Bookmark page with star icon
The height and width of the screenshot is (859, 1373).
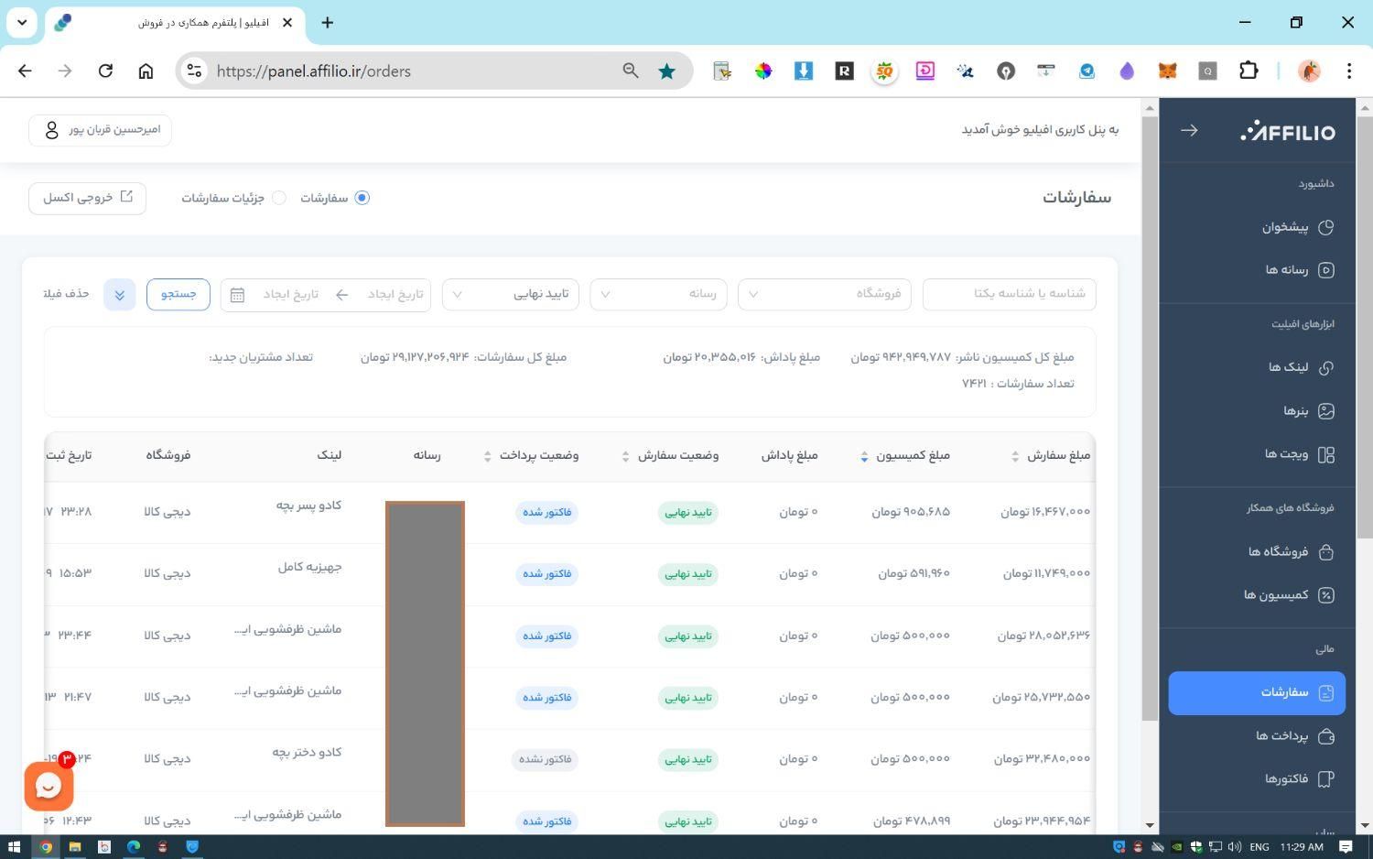click(667, 71)
